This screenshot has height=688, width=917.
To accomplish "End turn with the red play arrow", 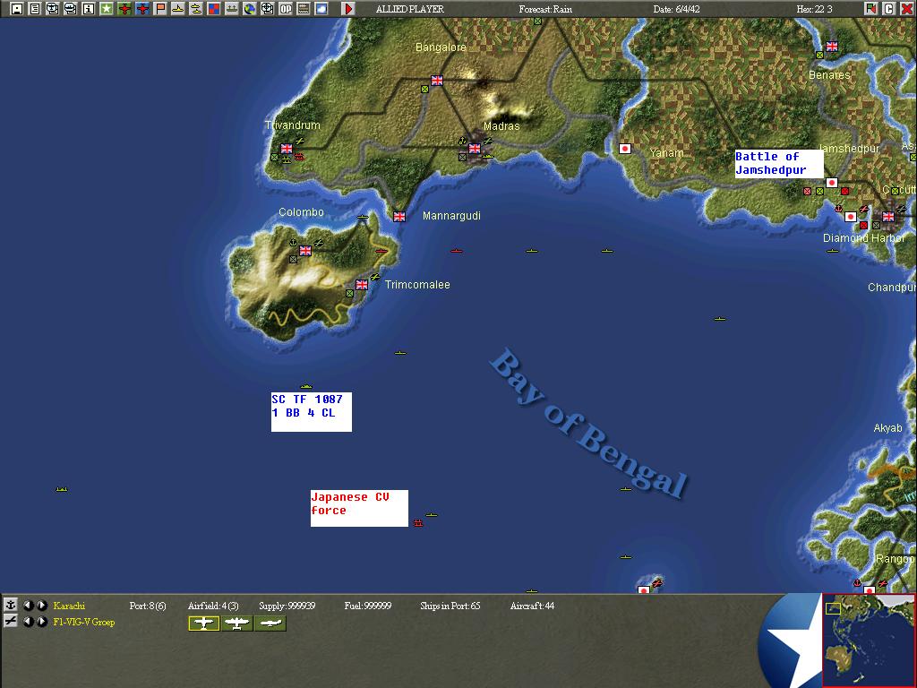I will point(348,9).
